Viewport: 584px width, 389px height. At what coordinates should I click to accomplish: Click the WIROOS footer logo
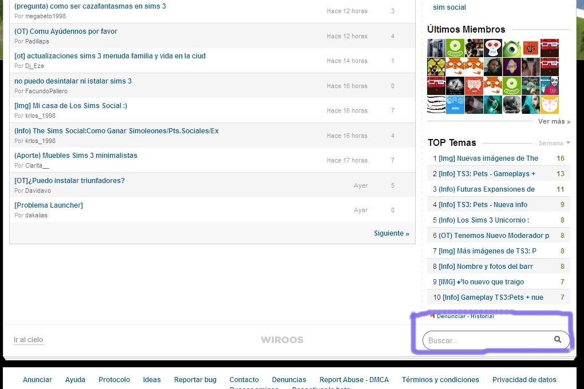282,339
